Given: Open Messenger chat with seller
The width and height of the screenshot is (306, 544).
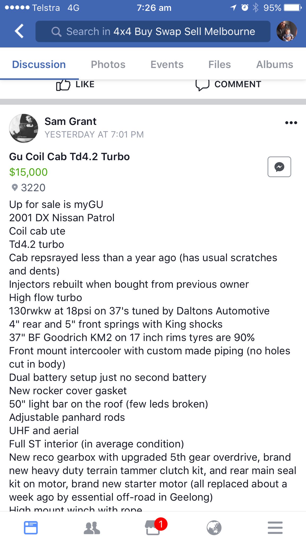Looking at the screenshot, I should point(279,167).
